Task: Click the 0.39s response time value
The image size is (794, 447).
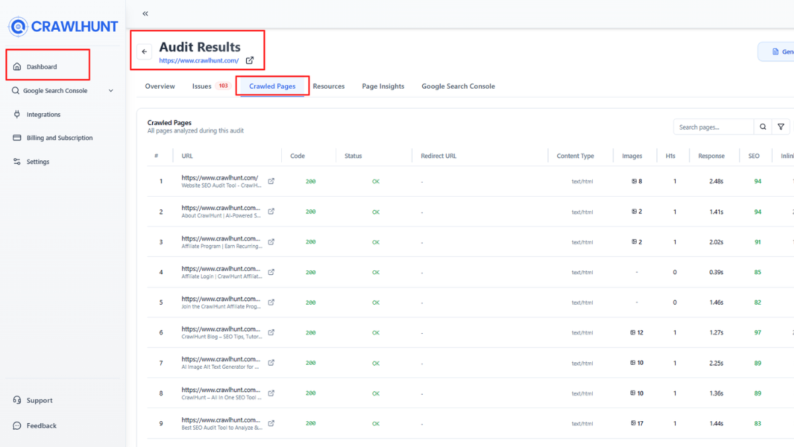Action: coord(716,272)
